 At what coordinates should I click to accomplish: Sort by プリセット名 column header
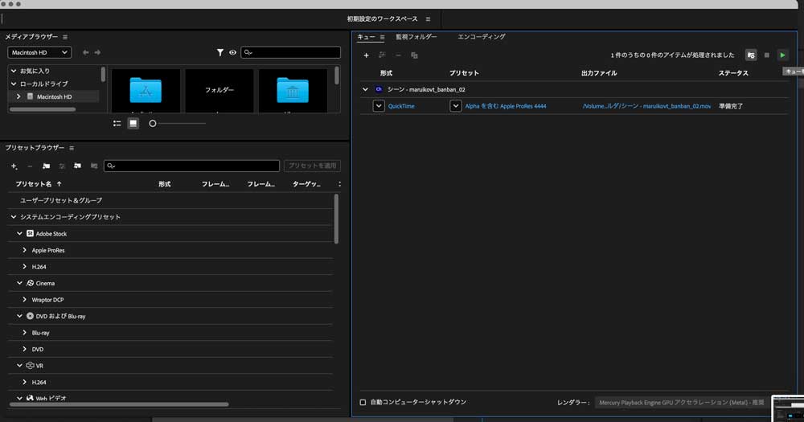33,184
